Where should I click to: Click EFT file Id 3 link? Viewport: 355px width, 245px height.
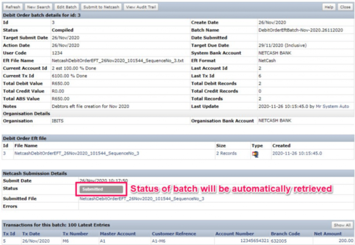tap(4, 153)
